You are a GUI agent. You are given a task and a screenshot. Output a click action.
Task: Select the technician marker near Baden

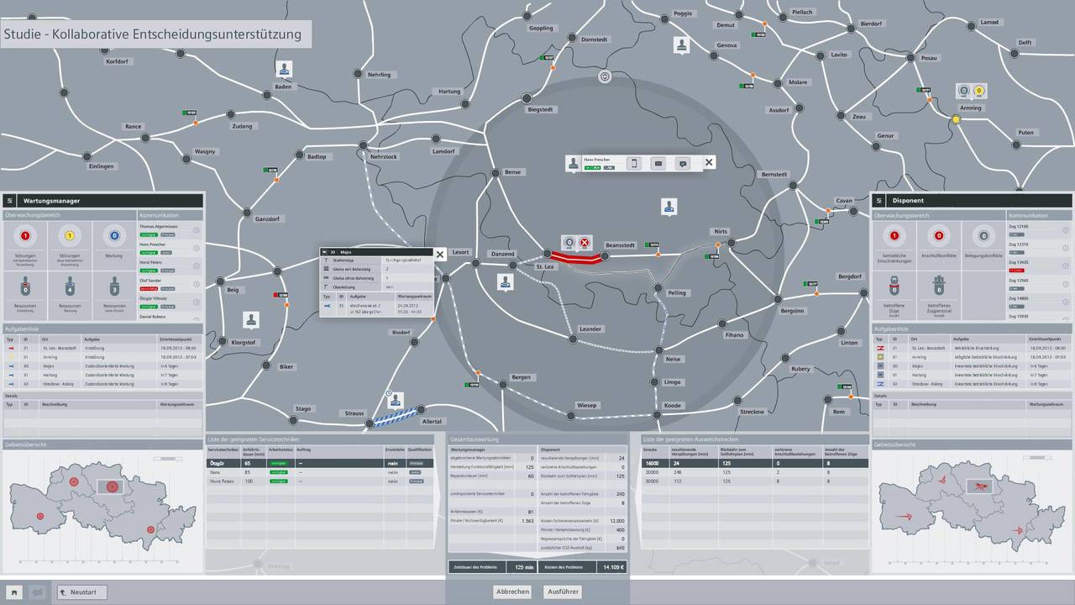[x=285, y=69]
